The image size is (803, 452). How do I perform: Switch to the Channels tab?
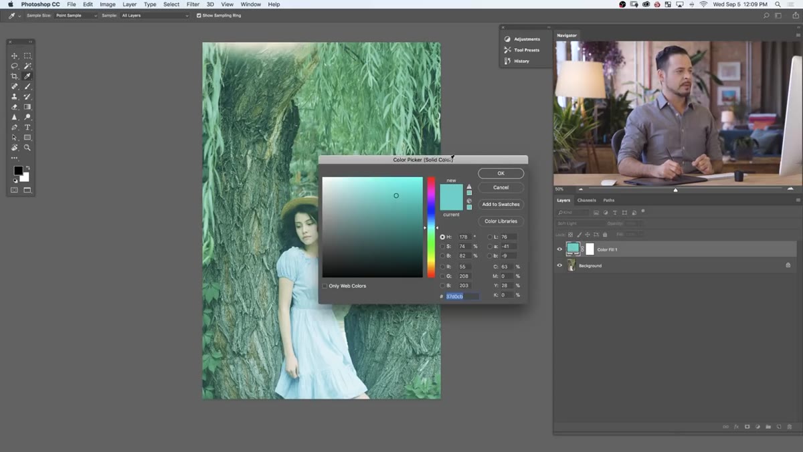[x=586, y=200]
